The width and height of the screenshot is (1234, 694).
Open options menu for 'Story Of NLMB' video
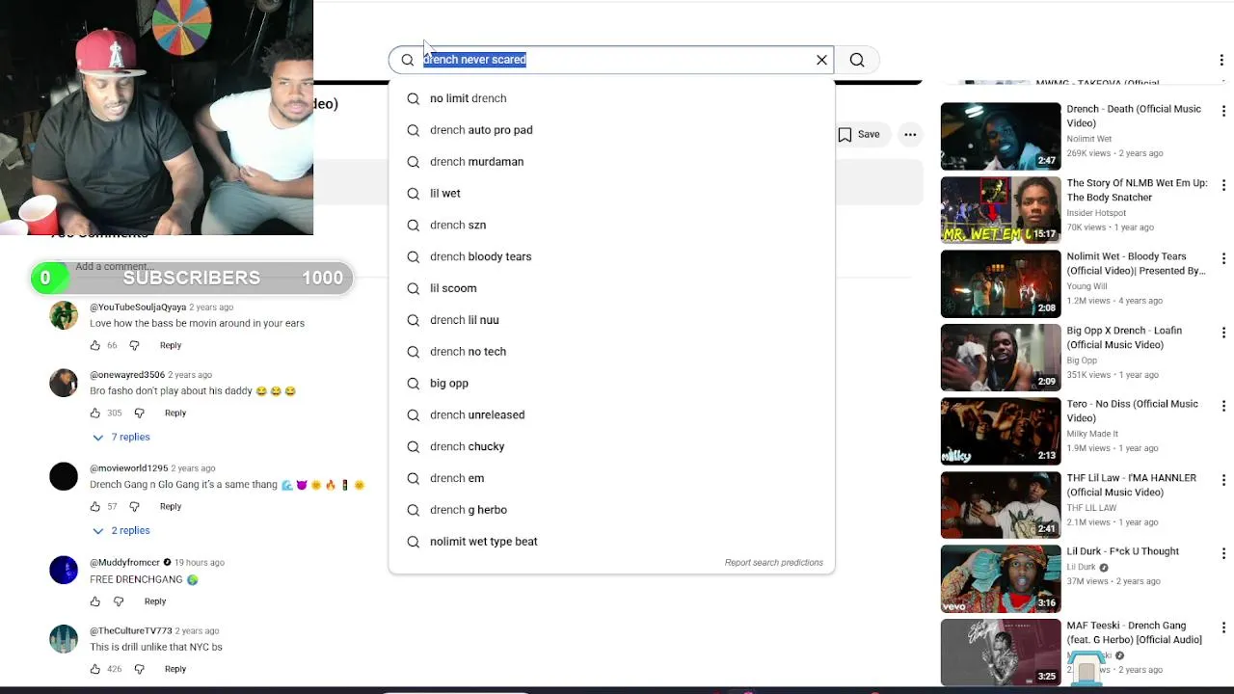[x=1223, y=185]
